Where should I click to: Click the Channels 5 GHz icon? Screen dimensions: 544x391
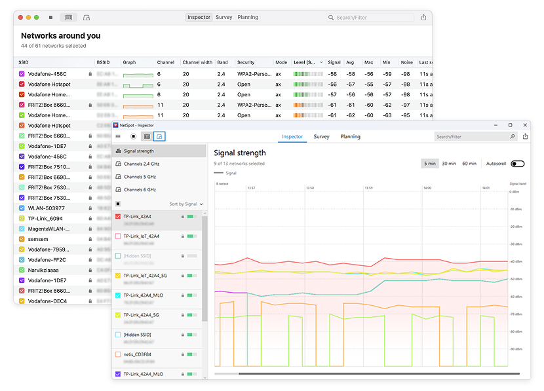(119, 177)
